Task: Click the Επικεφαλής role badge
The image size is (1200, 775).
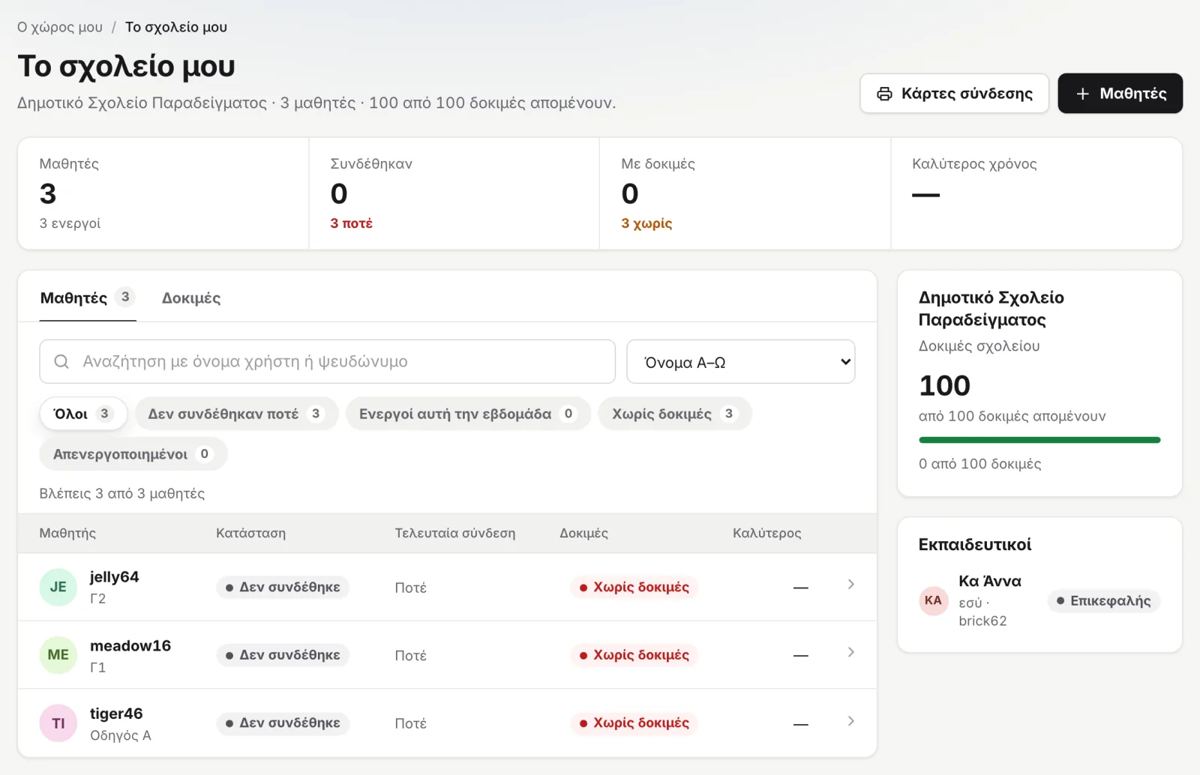Action: pyautogui.click(x=1104, y=600)
